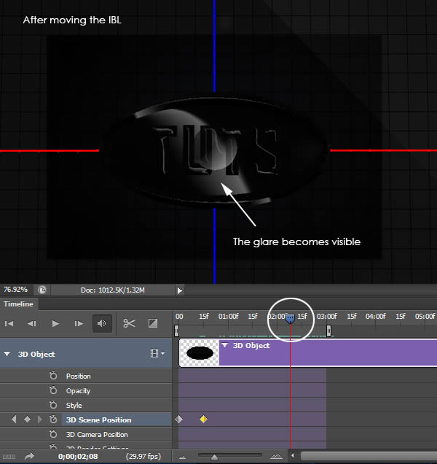Click the 04:00f mark on the ruler
This screenshot has height=464, width=437.
point(376,317)
